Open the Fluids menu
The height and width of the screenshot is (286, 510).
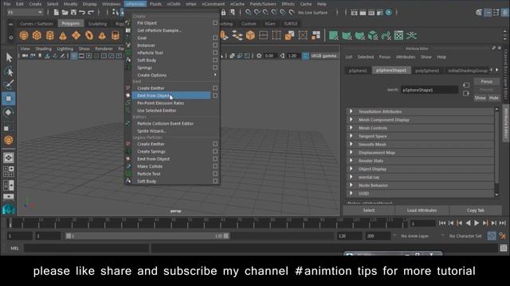(x=155, y=4)
